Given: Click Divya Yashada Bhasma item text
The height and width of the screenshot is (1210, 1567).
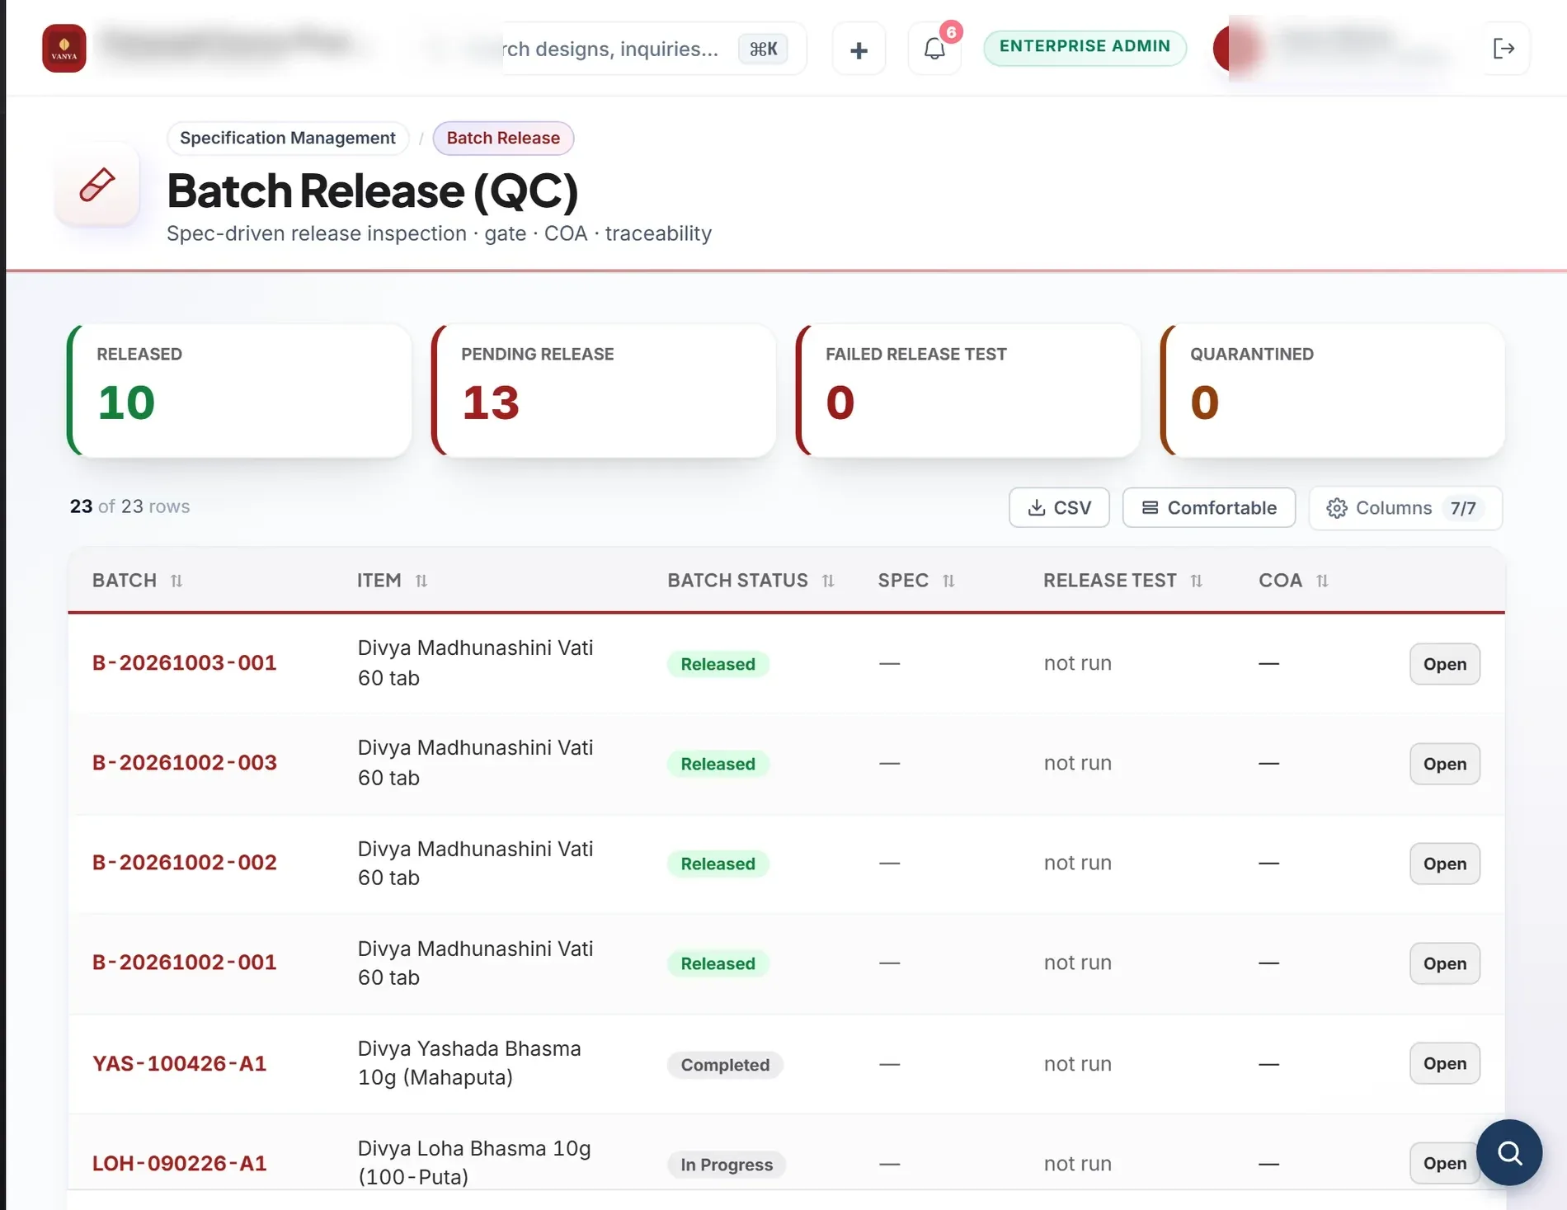Looking at the screenshot, I should click(x=469, y=1063).
